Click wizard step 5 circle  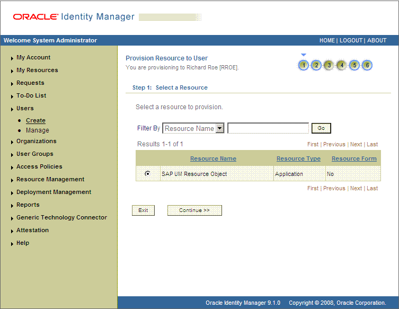(354, 65)
